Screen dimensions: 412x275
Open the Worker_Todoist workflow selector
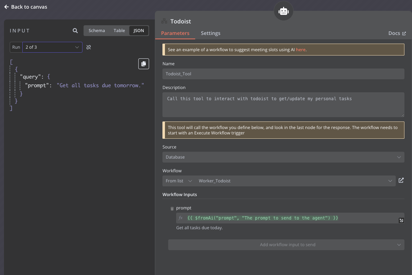click(x=295, y=181)
